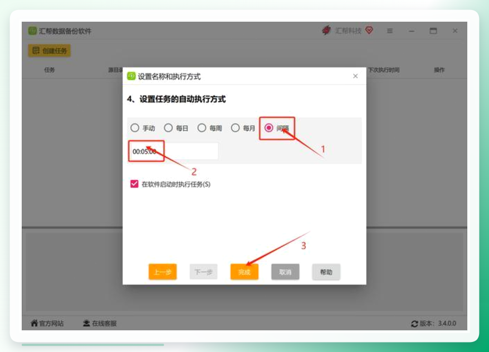
Task: Click the green dialog title icon
Action: click(x=131, y=76)
